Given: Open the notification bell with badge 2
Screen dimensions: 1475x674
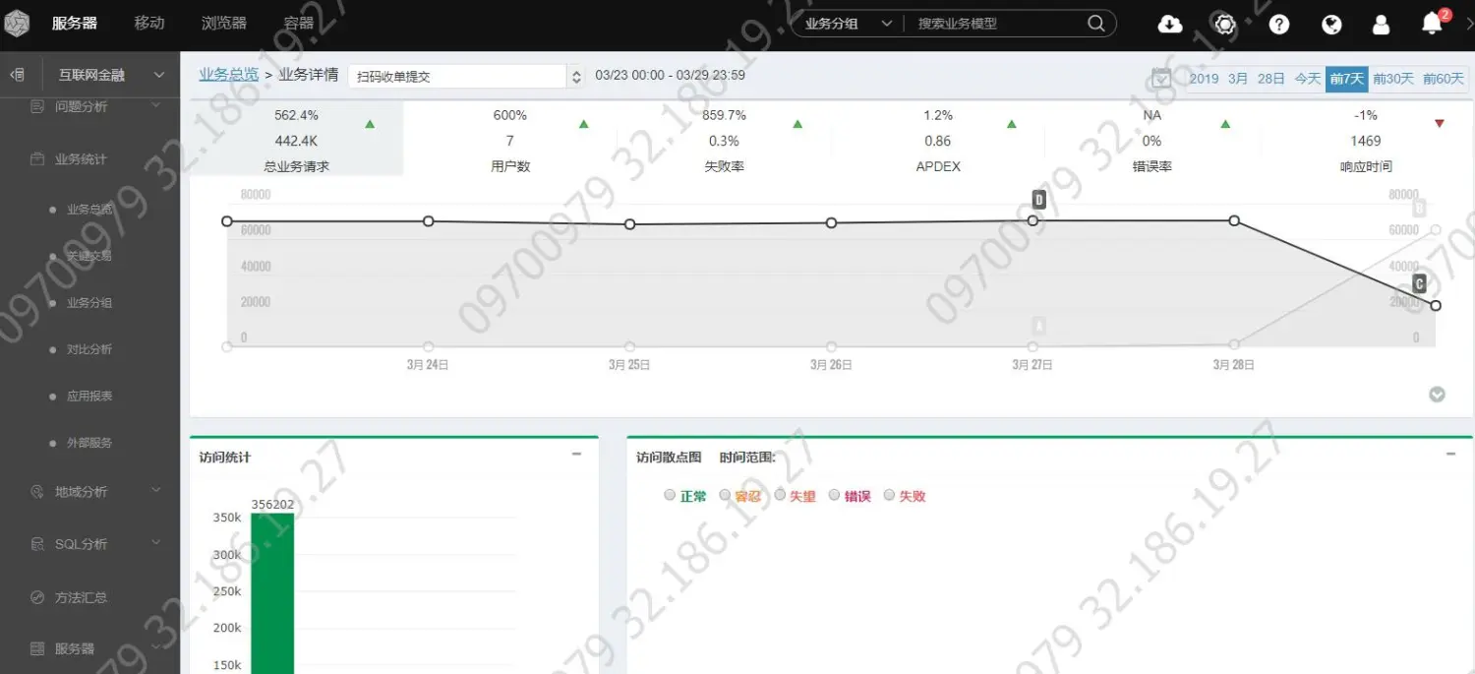Looking at the screenshot, I should point(1433,23).
